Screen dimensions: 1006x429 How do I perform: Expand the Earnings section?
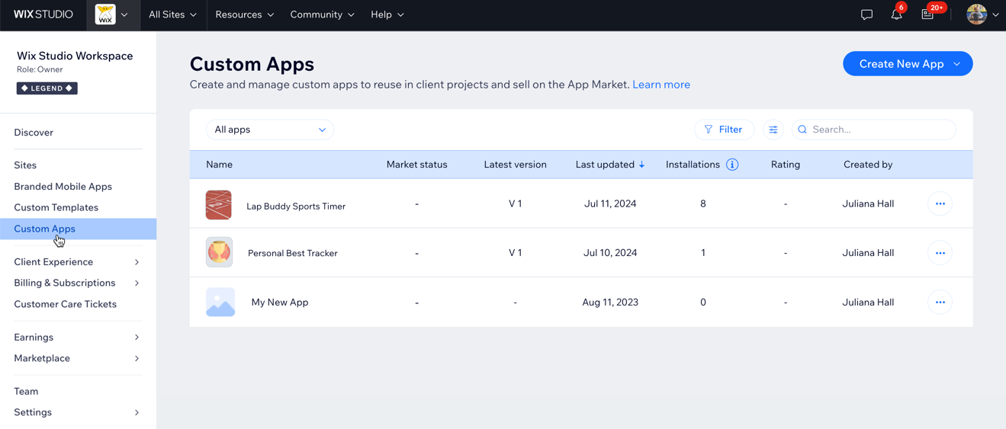[137, 337]
